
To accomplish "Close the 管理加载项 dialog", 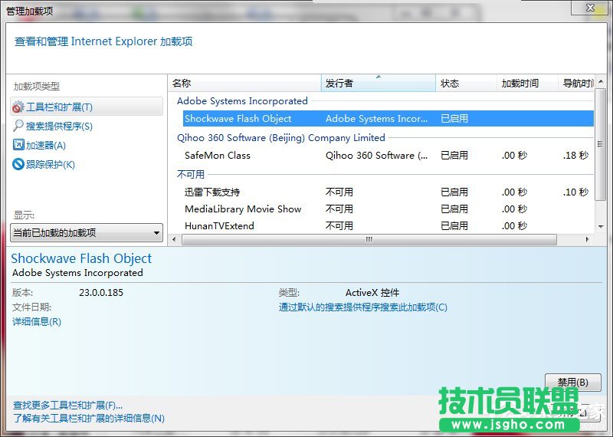I will tap(590, 8).
